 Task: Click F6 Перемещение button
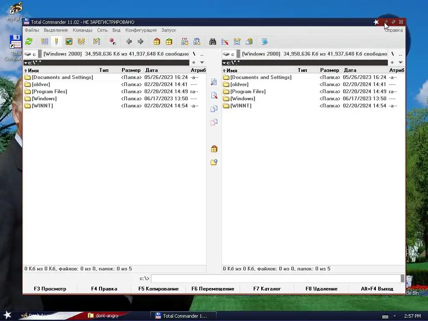[x=213, y=289]
